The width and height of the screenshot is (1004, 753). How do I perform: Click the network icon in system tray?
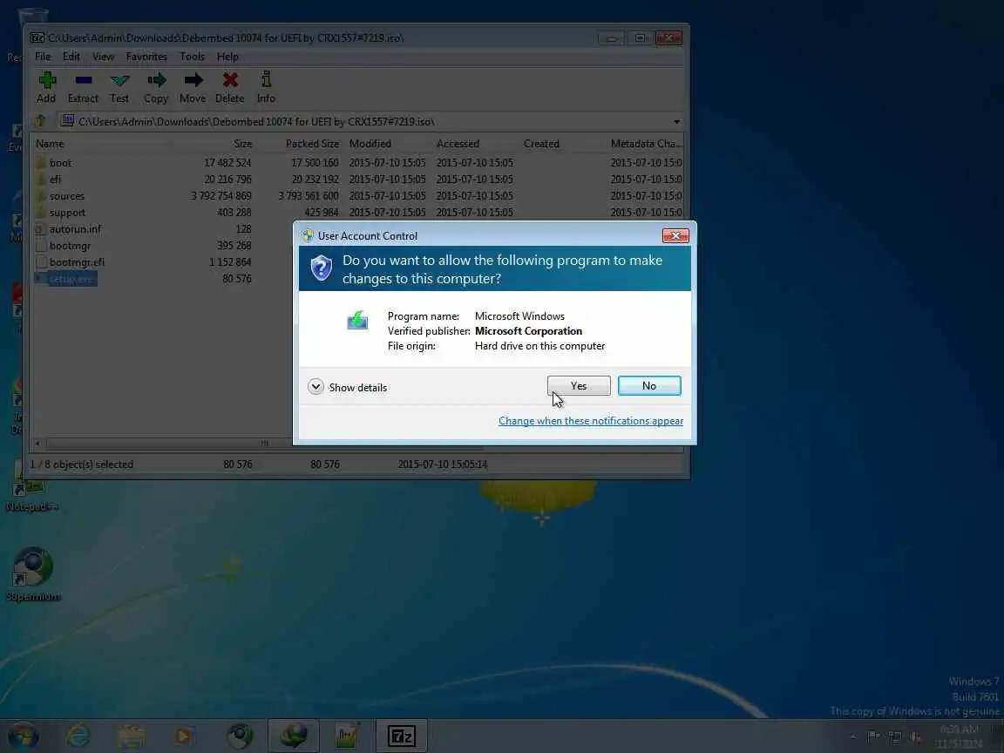click(894, 736)
